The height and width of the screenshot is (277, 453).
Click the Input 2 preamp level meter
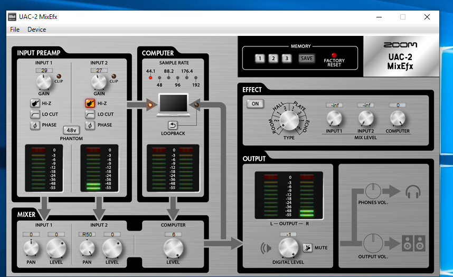[99, 168]
